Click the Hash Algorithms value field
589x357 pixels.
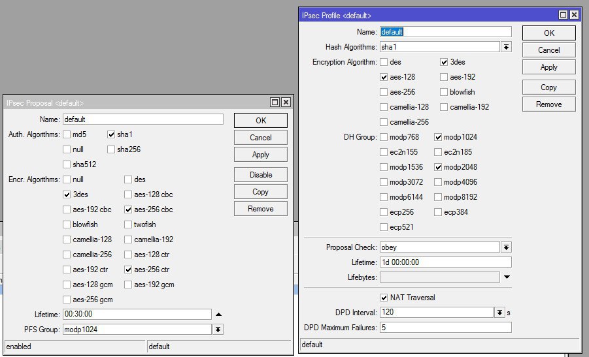(440, 47)
